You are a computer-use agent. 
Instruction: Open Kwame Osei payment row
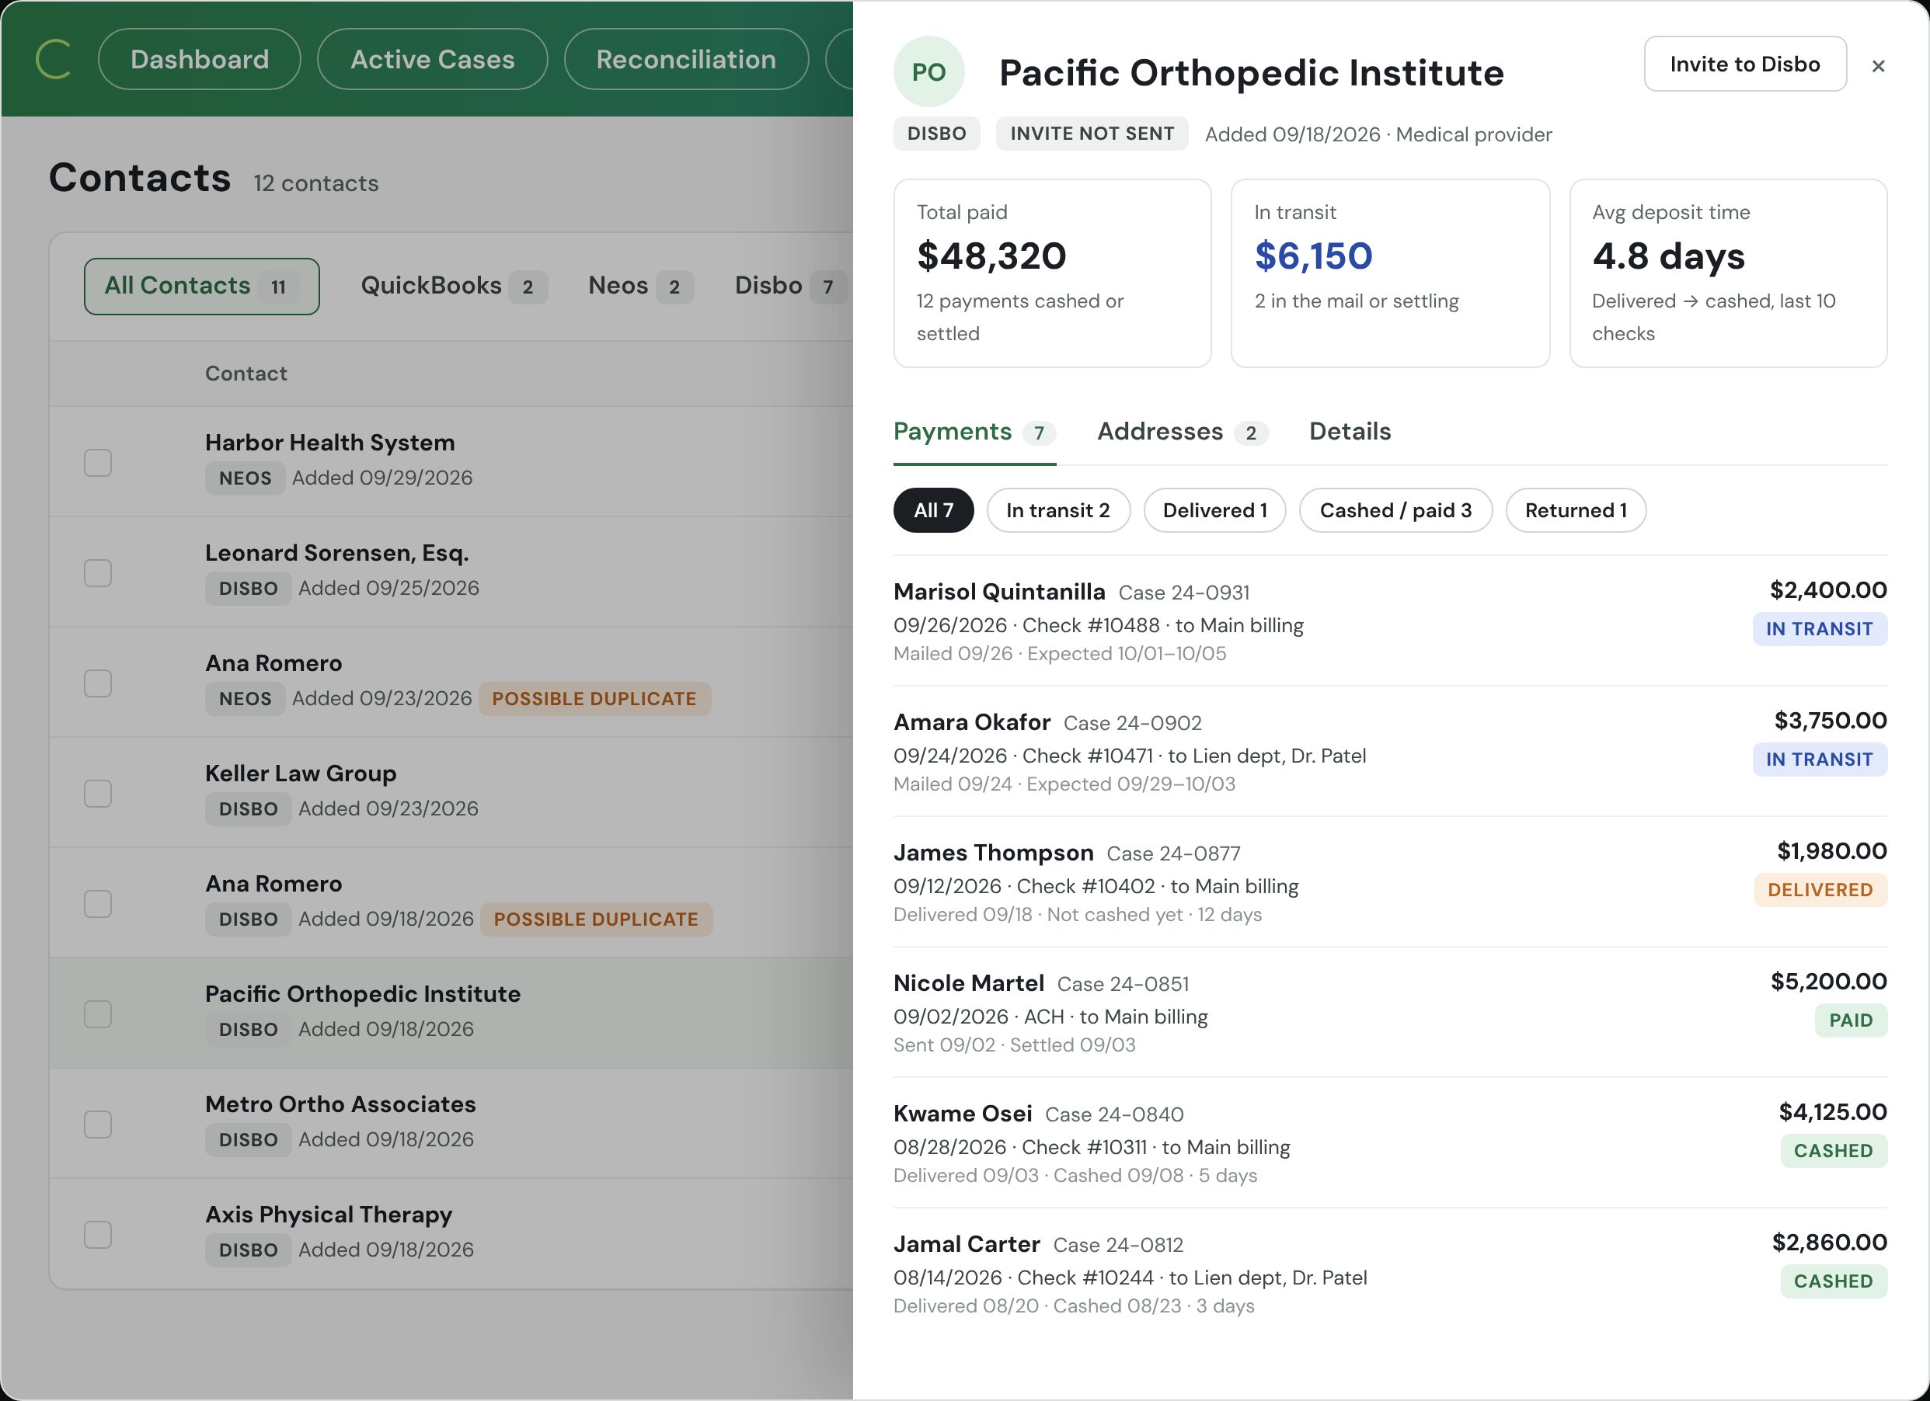click(1391, 1143)
